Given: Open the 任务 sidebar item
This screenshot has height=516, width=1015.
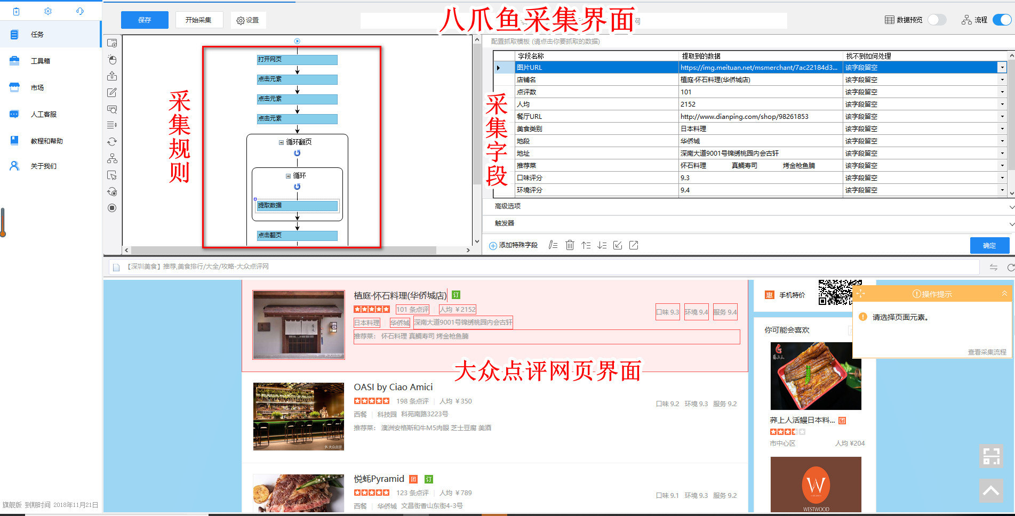Looking at the screenshot, I should pyautogui.click(x=50, y=35).
